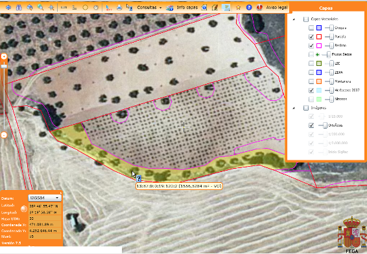
Task: Collapse the Capas Vectoriales tree group
Action: 294,19
